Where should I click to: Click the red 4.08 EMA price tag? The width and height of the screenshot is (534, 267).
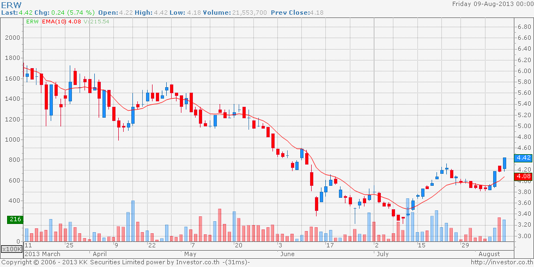tap(524, 177)
